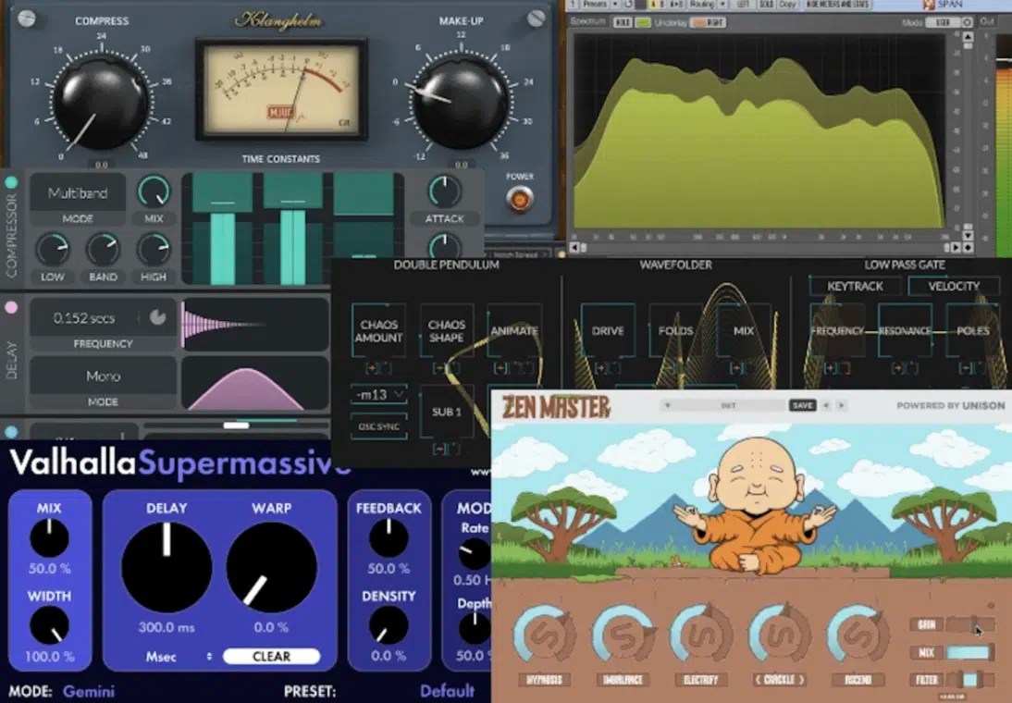This screenshot has height=703, width=1012.
Task: Click the HYPNOSIS label button
Action: click(544, 680)
